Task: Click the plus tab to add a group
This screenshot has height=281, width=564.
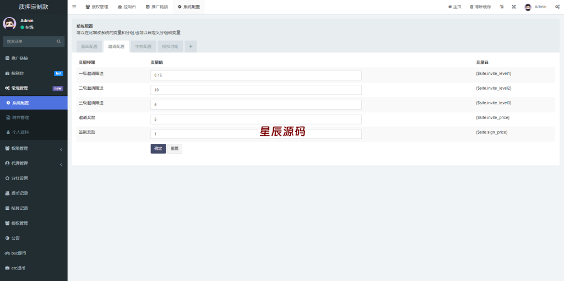Action: (x=191, y=47)
